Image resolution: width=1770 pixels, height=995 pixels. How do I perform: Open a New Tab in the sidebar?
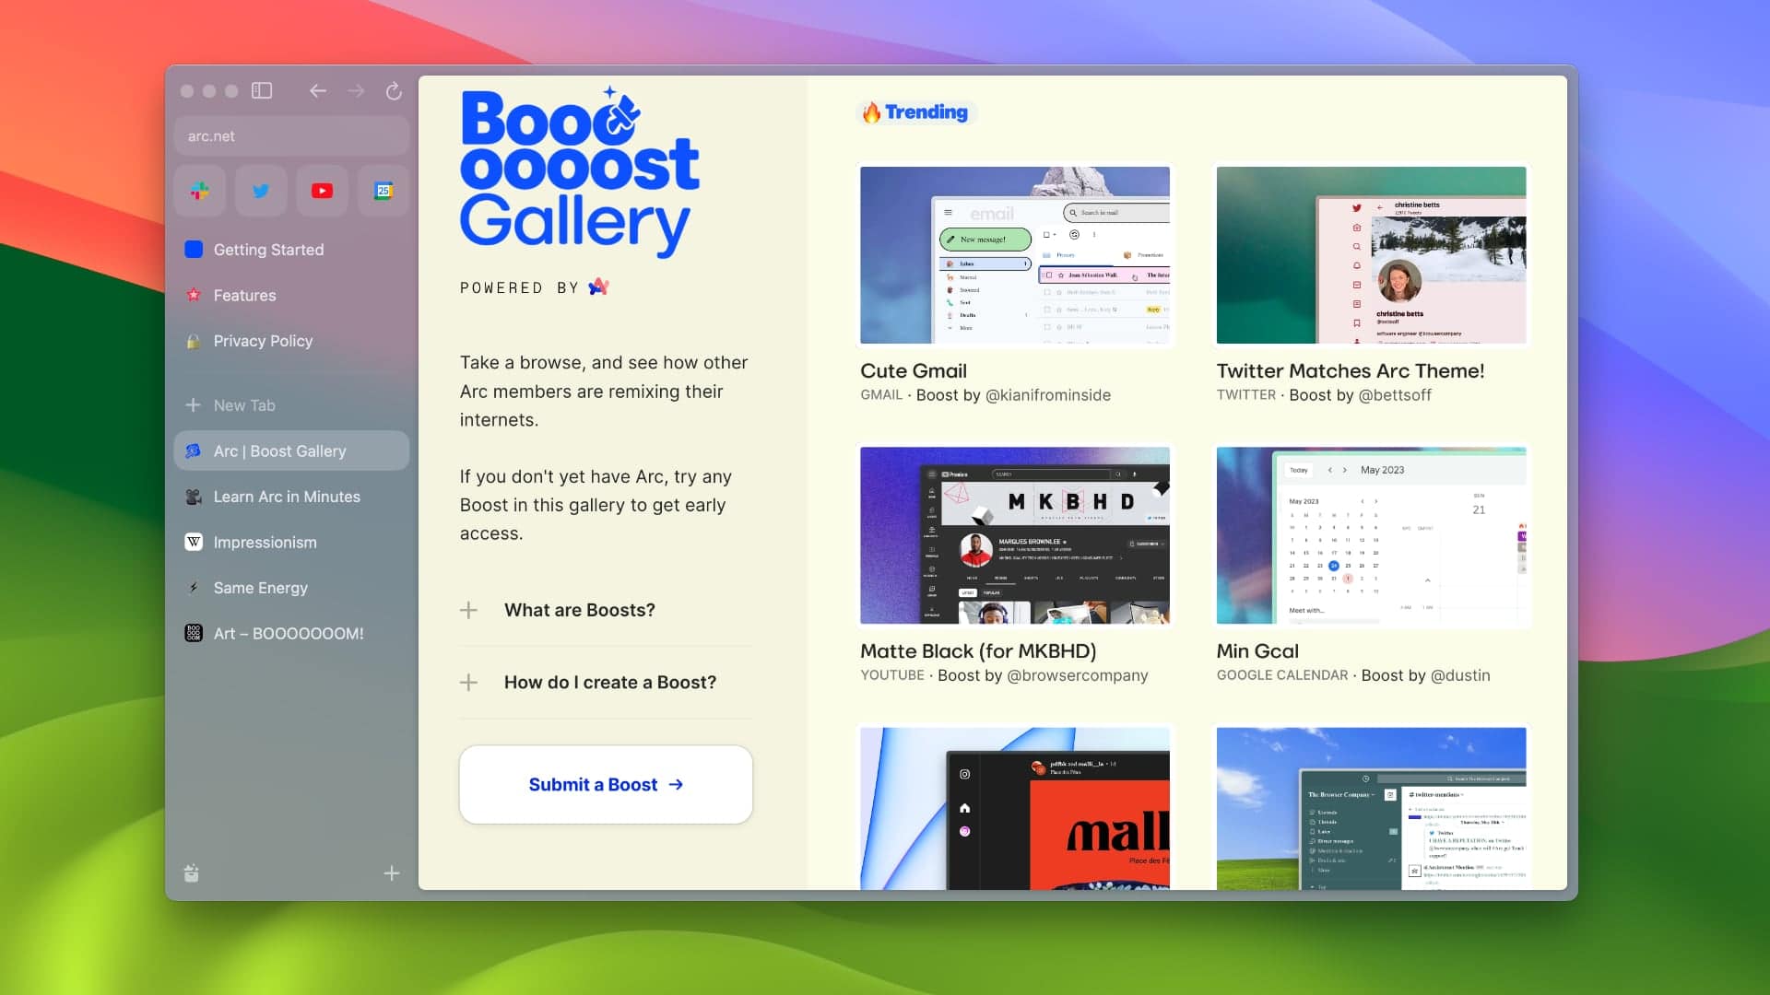pos(244,405)
